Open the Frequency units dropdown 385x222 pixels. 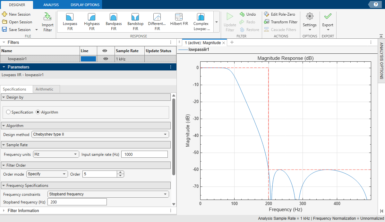coord(56,154)
